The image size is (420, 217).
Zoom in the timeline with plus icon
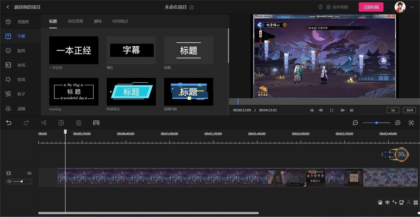click(398, 123)
